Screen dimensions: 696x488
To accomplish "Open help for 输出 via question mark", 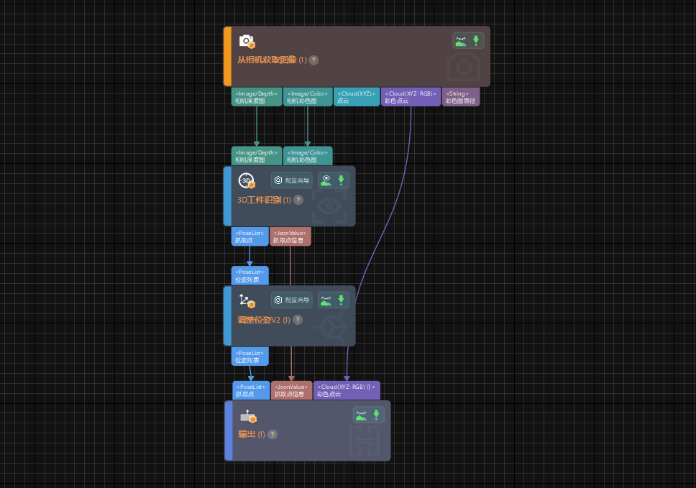I will [272, 434].
